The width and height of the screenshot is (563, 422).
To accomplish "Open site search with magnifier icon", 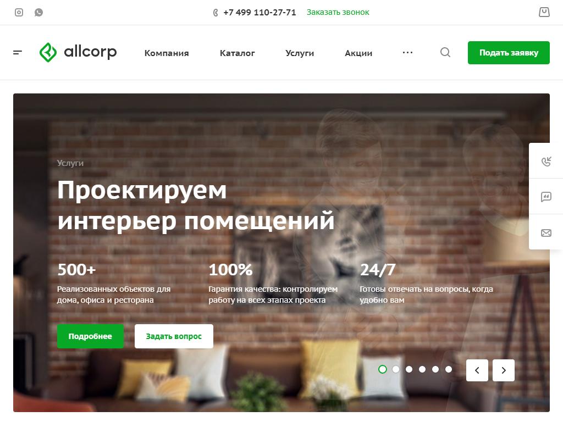I will pyautogui.click(x=445, y=52).
